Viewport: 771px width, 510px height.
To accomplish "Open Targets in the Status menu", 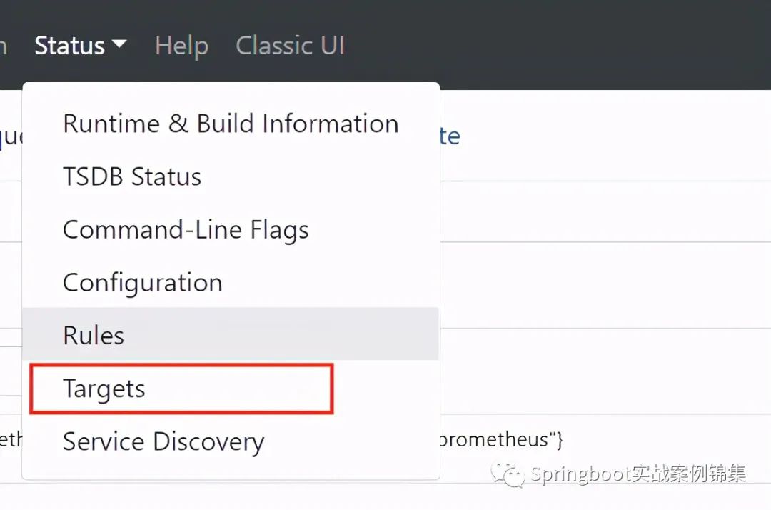I will 181,389.
